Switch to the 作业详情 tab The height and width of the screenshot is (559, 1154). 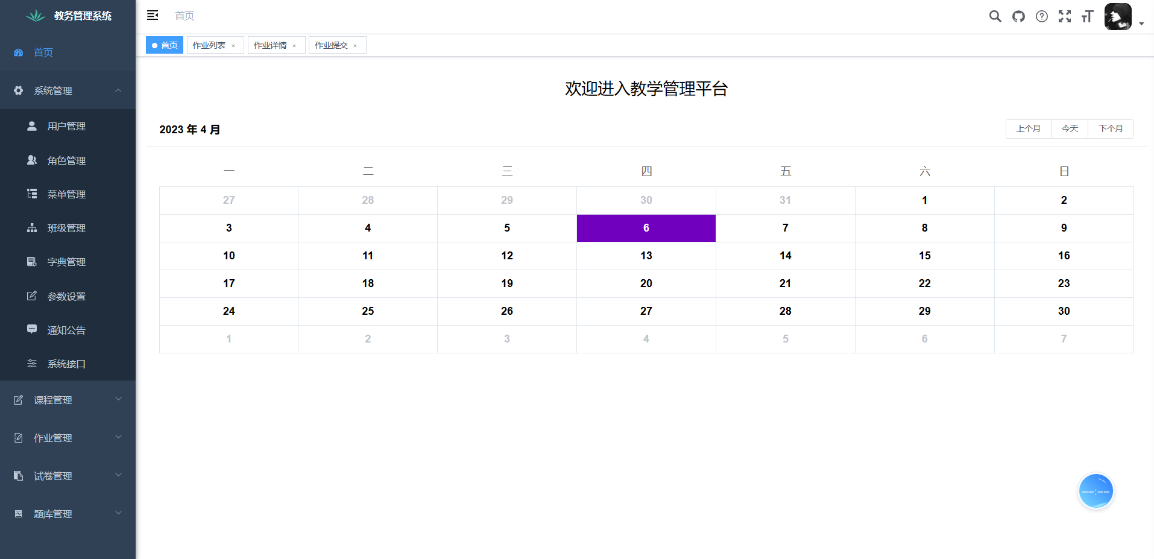(270, 45)
